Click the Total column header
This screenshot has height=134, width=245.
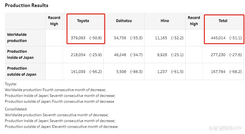(x=223, y=21)
